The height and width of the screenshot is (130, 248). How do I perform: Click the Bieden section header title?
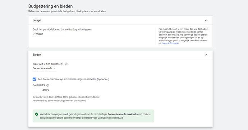(37, 55)
